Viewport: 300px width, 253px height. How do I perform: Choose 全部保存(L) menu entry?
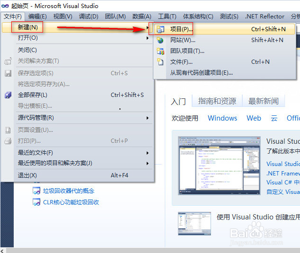[77, 95]
